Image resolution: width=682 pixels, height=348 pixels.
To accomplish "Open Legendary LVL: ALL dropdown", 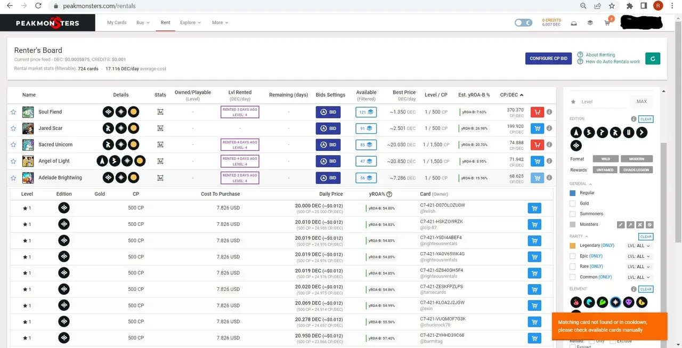I will [639, 246].
